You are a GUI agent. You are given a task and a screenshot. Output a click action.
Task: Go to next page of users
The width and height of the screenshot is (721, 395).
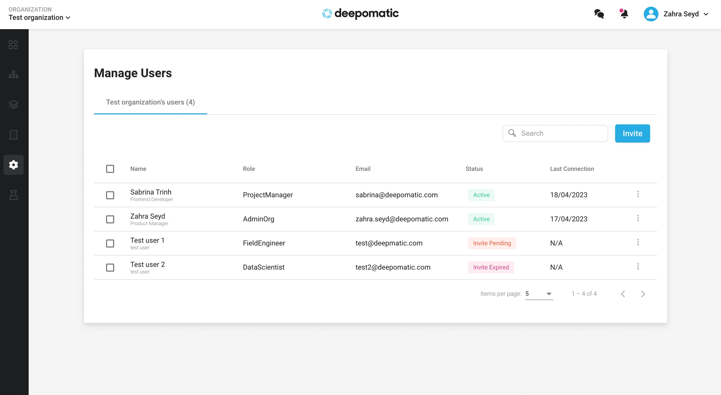(x=643, y=294)
